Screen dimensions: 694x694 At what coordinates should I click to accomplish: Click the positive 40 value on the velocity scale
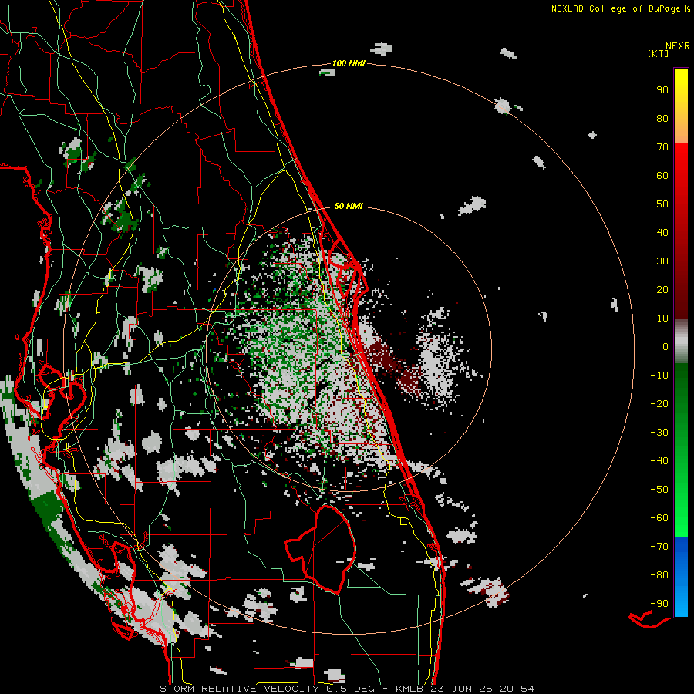tap(662, 232)
